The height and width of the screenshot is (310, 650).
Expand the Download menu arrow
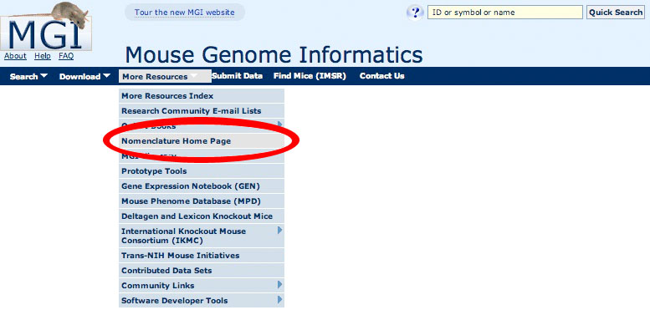[x=106, y=76]
